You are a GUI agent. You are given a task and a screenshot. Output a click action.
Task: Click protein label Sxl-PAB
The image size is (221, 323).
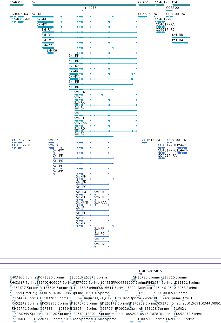pyautogui.click(x=82, y=202)
